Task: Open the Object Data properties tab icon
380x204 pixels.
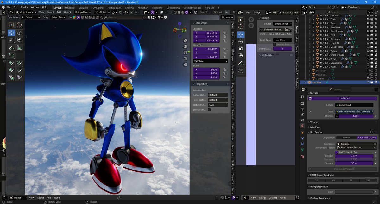Action: pyautogui.click(x=302, y=150)
